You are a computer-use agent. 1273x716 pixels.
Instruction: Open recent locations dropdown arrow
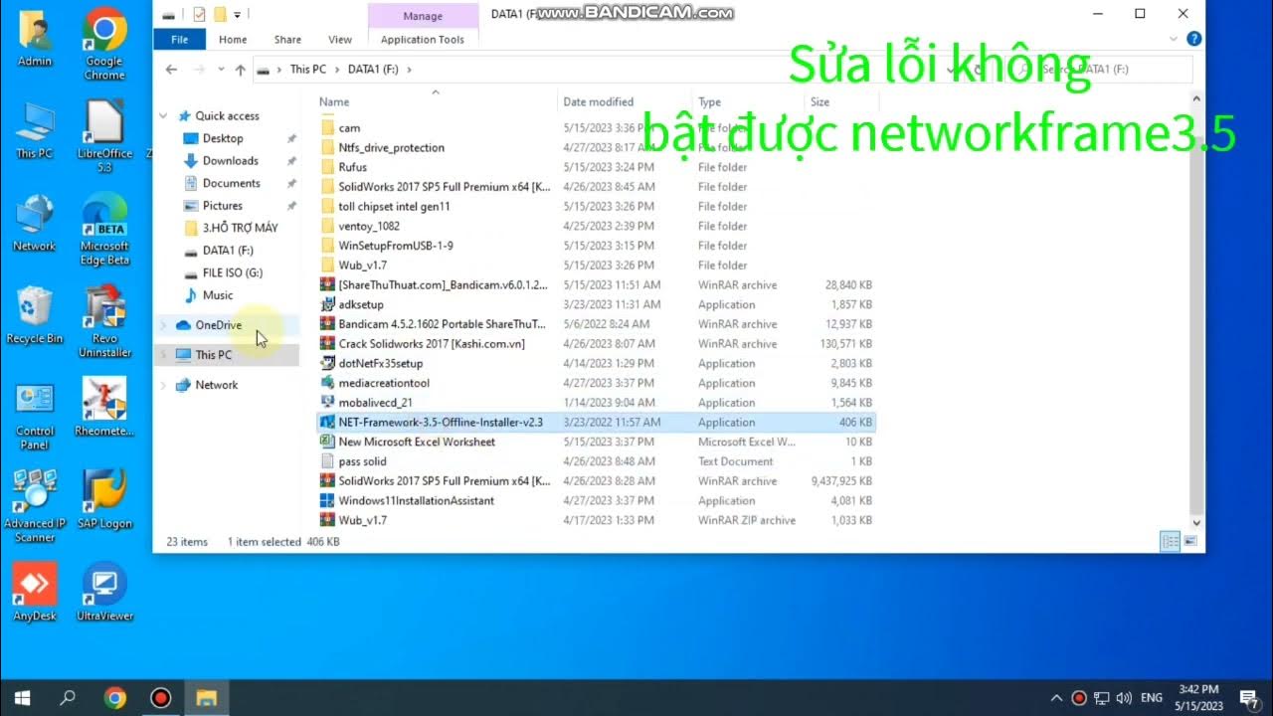point(221,70)
